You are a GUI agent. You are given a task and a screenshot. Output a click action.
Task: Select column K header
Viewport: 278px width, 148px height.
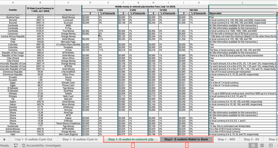[199, 2]
